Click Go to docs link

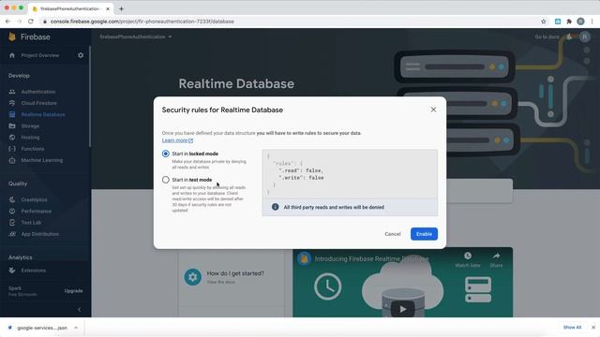547,37
